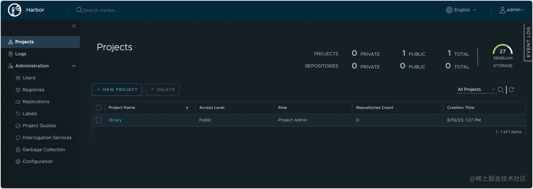Click the Projects page heading
This screenshot has width=533, height=189.
115,47
